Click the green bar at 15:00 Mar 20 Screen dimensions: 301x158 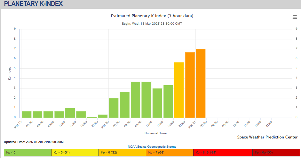[x=168, y=101]
